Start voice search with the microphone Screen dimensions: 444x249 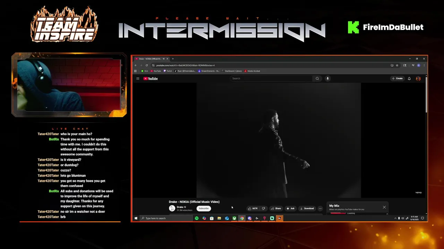[327, 79]
